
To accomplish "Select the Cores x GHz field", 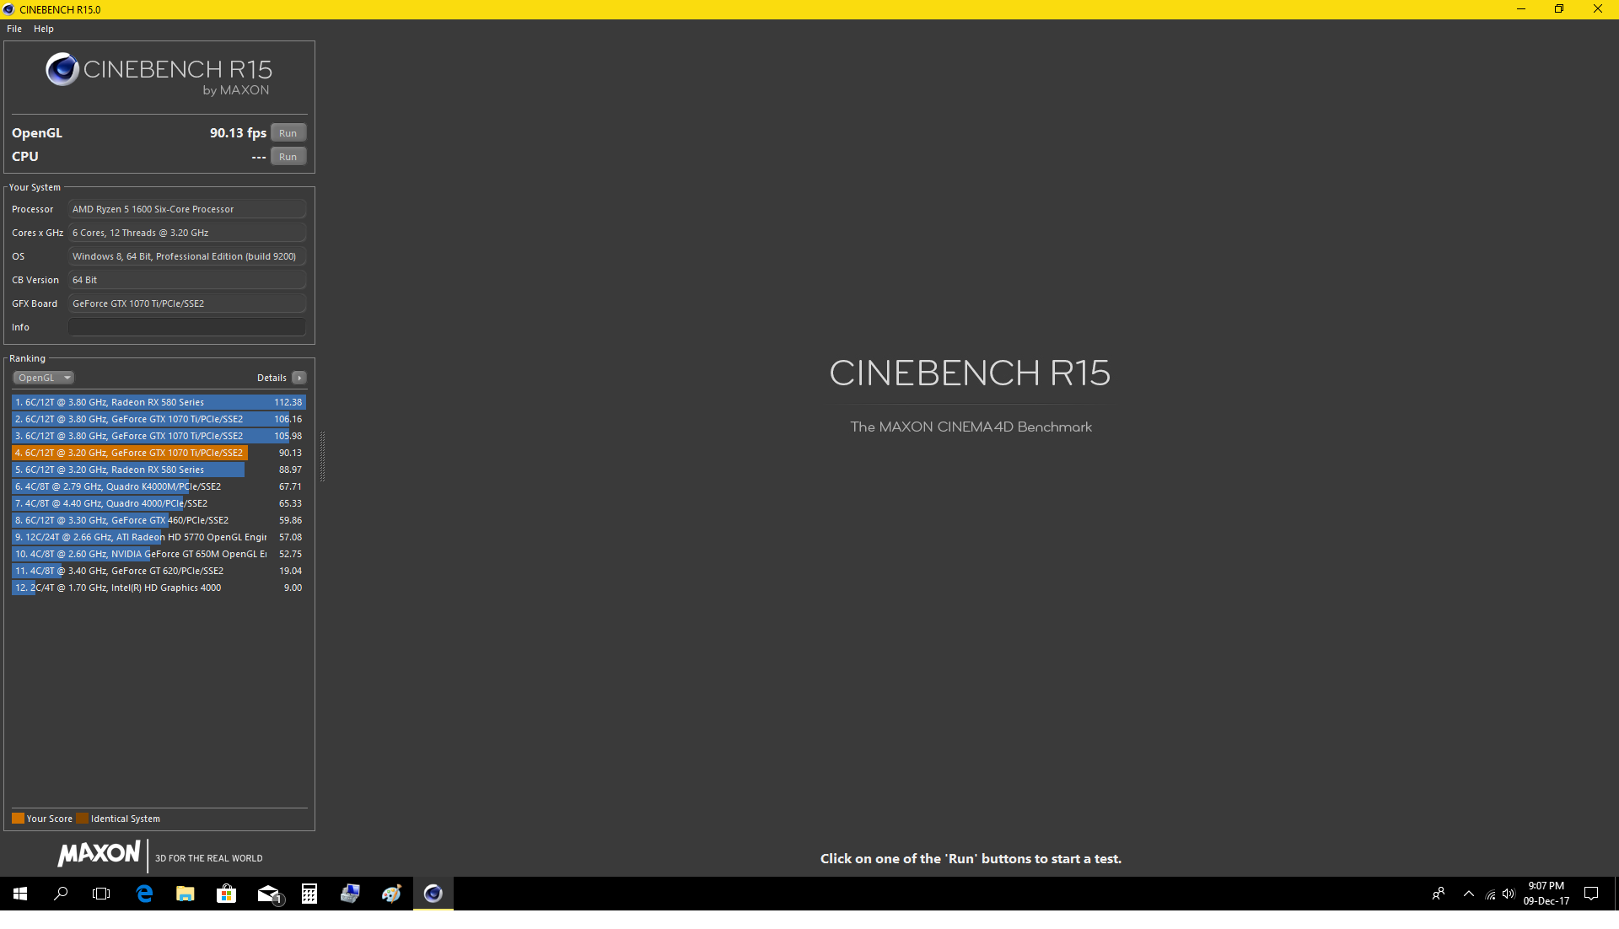I will [186, 233].
